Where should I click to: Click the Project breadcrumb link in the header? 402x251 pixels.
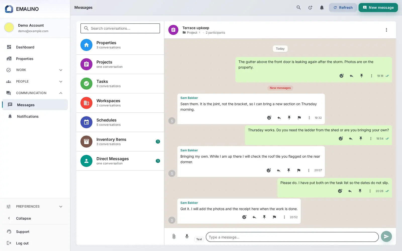click(192, 33)
